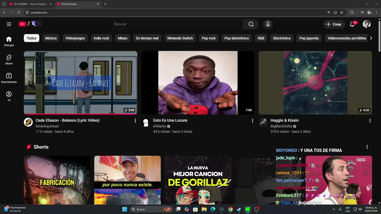The height and width of the screenshot is (214, 381).
Task: Open the browser extensions puzzle icon
Action: point(352,12)
